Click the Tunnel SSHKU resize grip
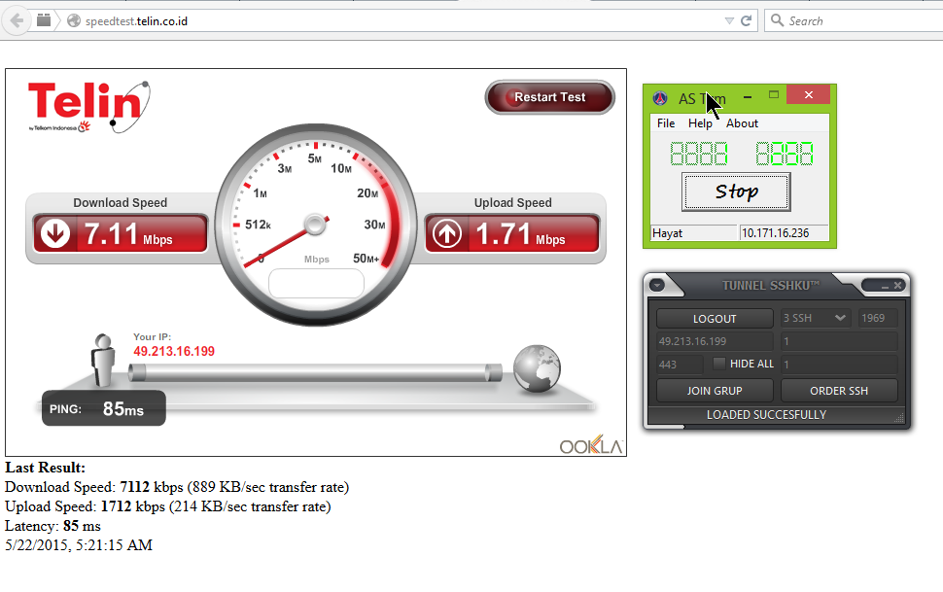Image resolution: width=943 pixels, height=592 pixels. click(899, 418)
